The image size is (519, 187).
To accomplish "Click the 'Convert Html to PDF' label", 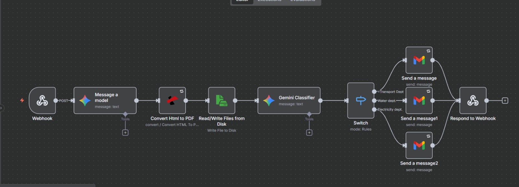I will [x=172, y=118].
